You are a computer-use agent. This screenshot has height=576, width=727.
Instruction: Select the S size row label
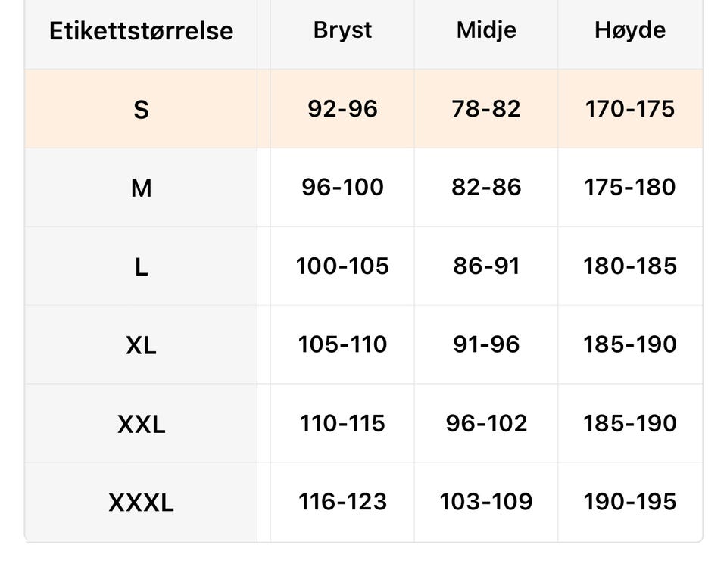coord(141,109)
